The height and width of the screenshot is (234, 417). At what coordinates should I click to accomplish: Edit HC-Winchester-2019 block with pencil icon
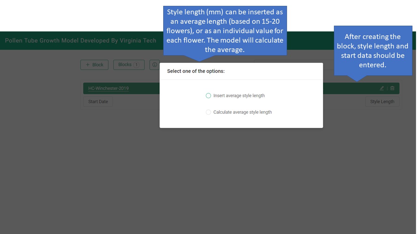coord(382,88)
